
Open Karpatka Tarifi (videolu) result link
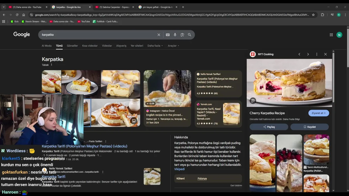[x=85, y=146]
